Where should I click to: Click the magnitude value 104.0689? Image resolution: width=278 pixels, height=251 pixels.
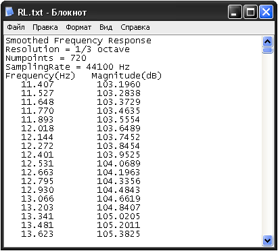[118, 164]
